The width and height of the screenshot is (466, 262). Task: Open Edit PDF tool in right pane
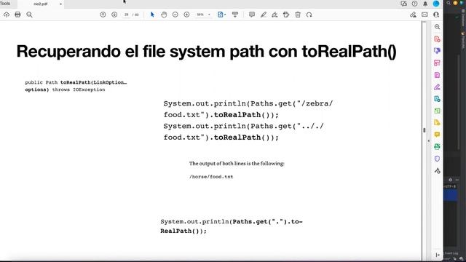click(x=437, y=75)
